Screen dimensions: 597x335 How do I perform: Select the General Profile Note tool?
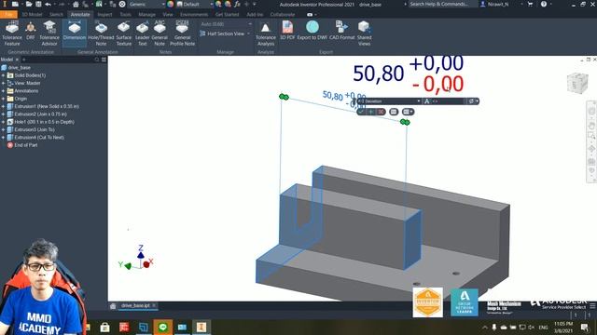(x=183, y=33)
